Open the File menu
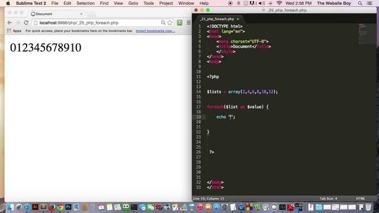This screenshot has height=213, width=379. click(54, 3)
